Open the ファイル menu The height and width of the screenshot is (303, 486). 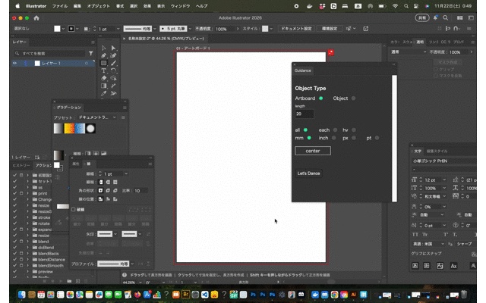(x=60, y=6)
